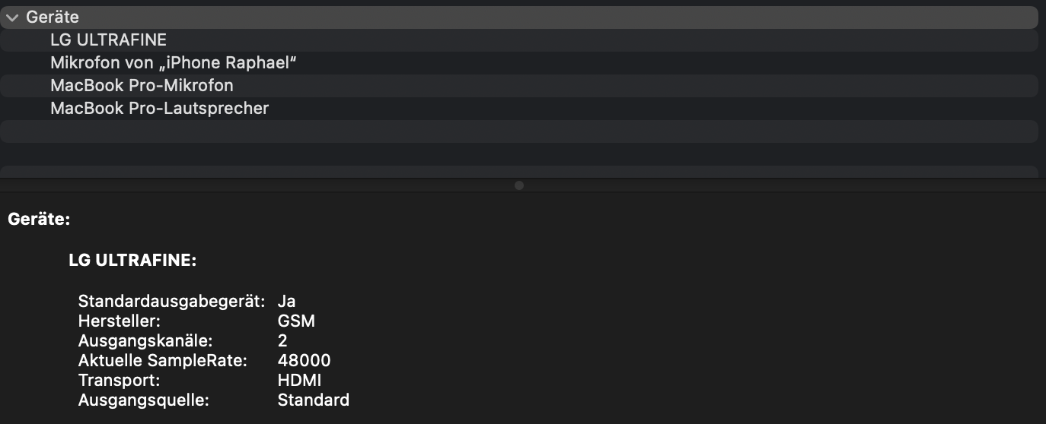Screen dimensions: 1046x424
Task: Select LG ULTRAFINE in the device list
Action: 108,40
